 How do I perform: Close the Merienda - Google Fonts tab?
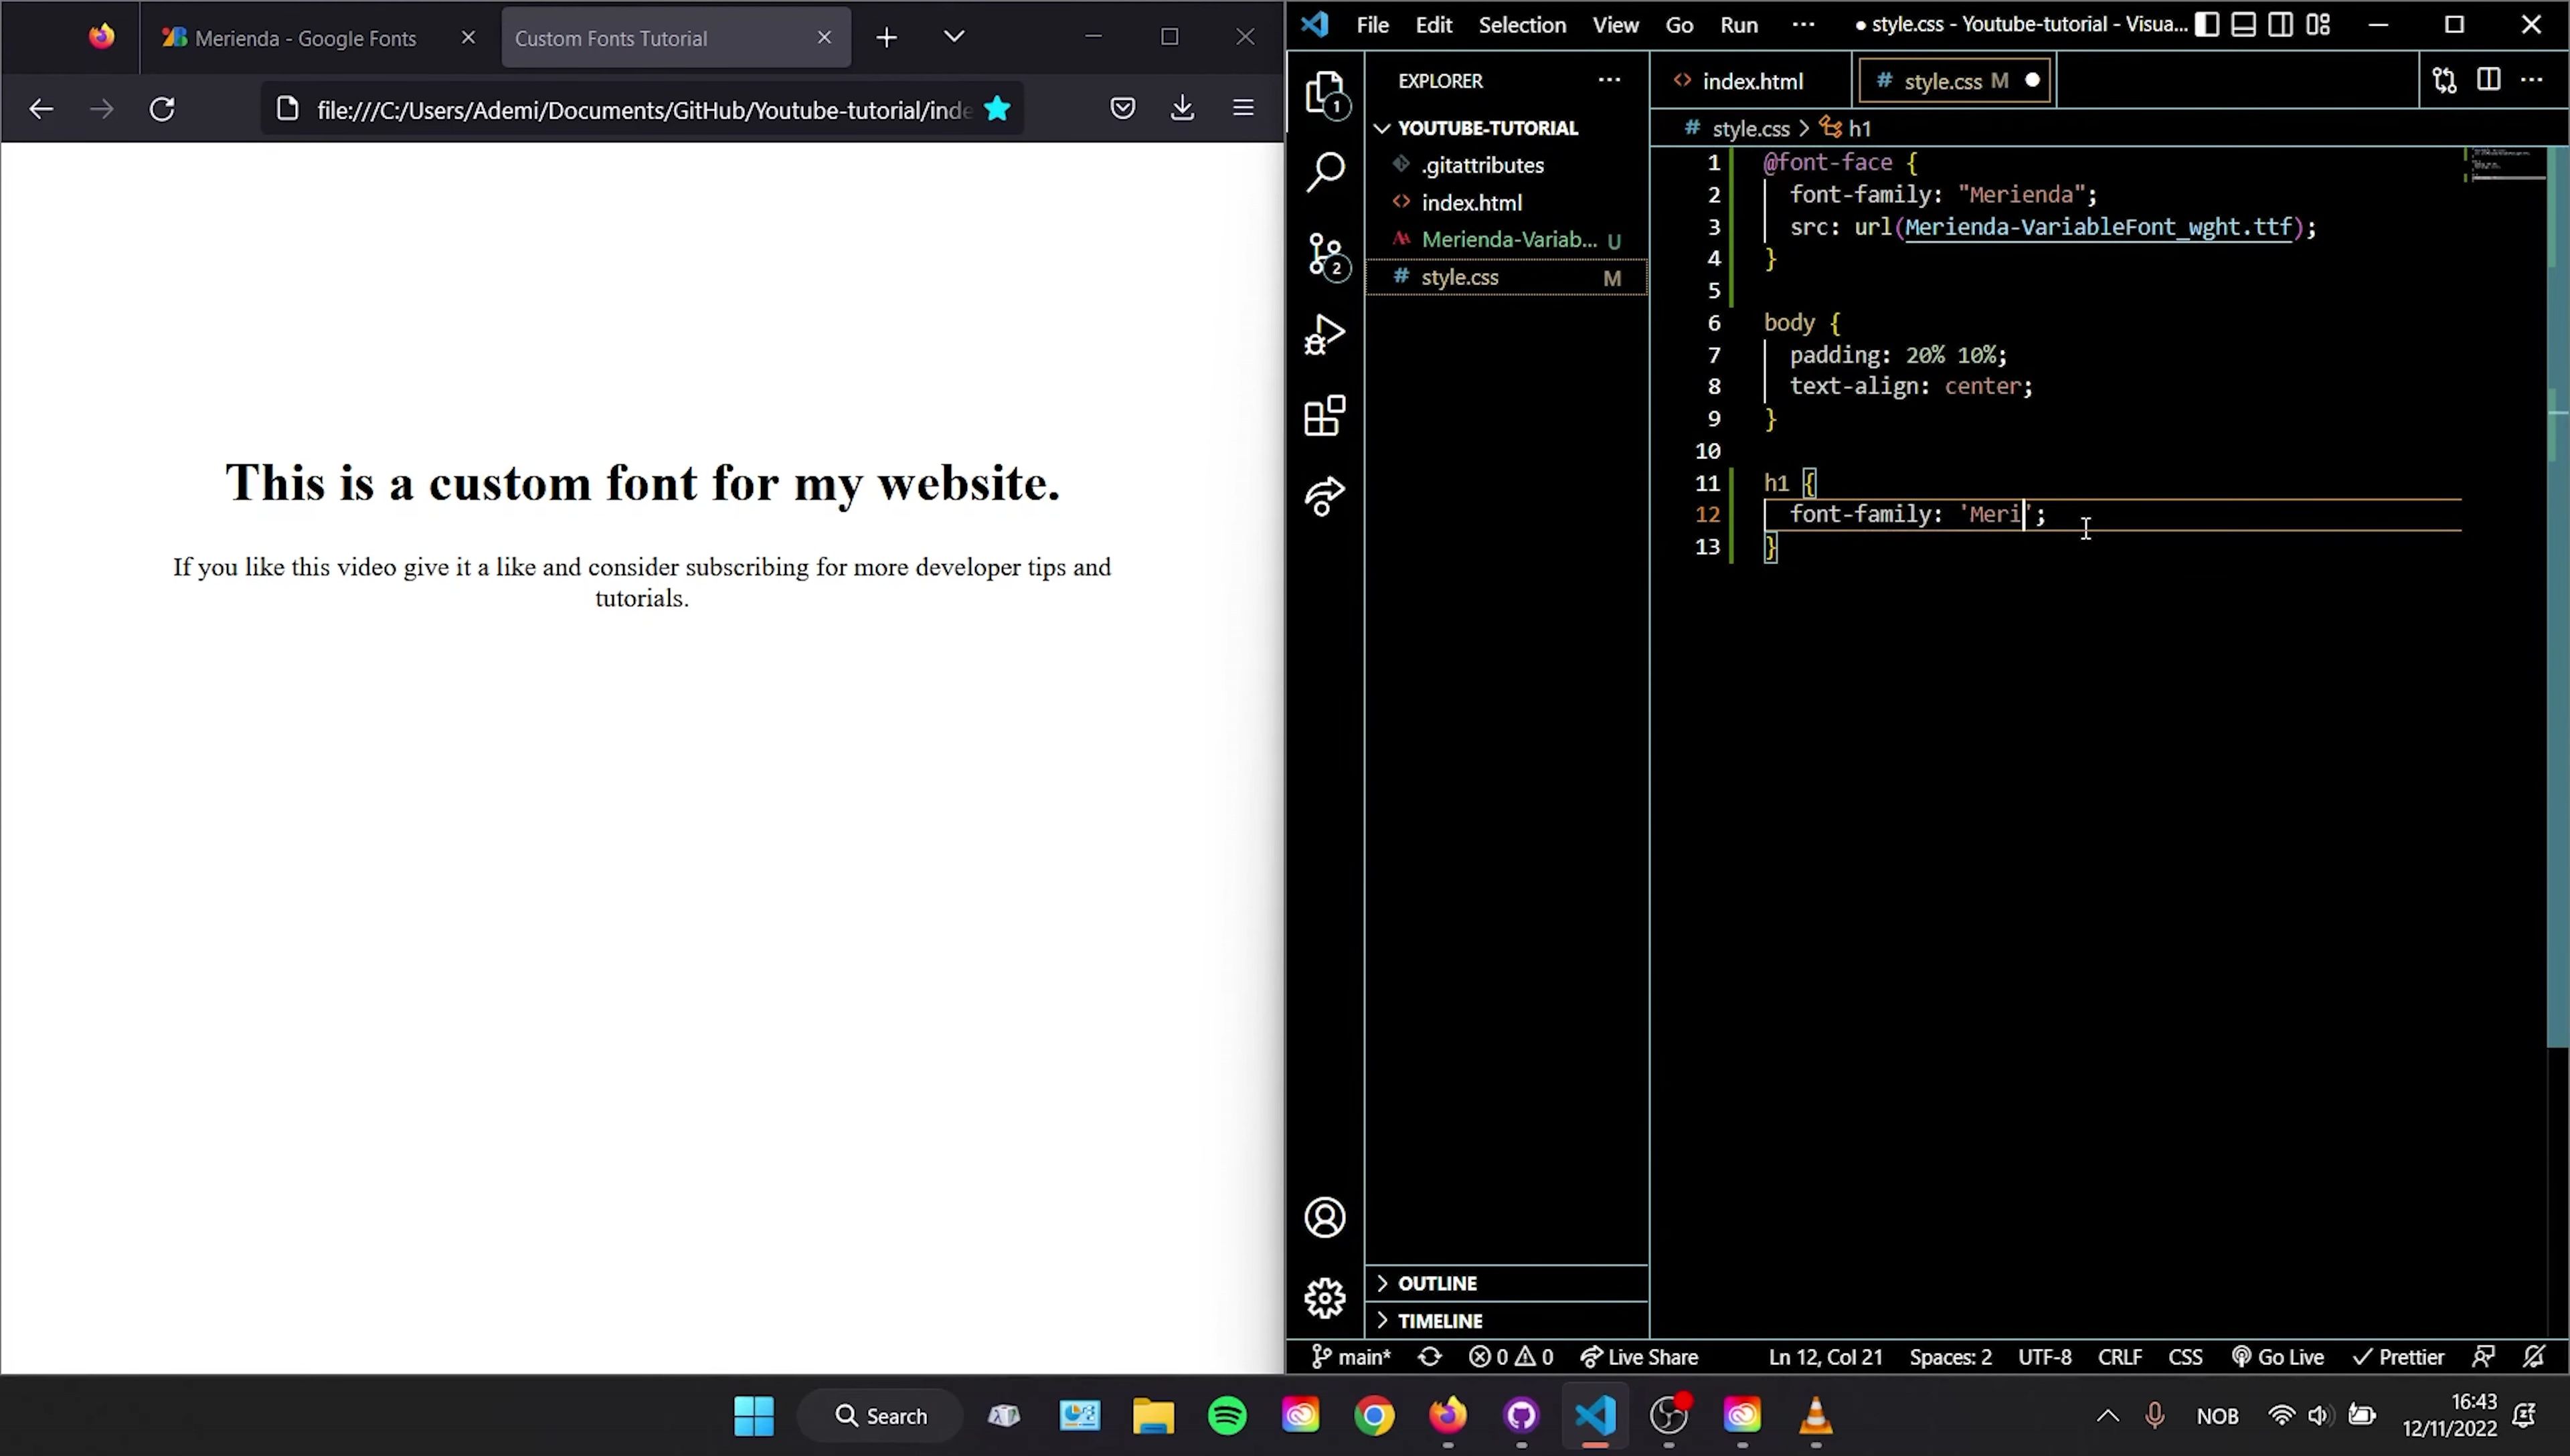pos(468,37)
